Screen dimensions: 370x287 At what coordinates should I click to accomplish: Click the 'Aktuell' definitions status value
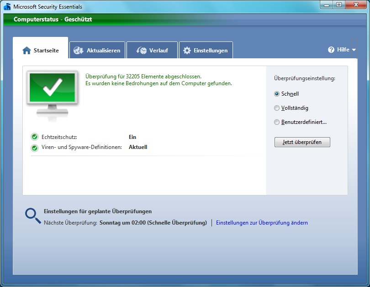tap(138, 147)
